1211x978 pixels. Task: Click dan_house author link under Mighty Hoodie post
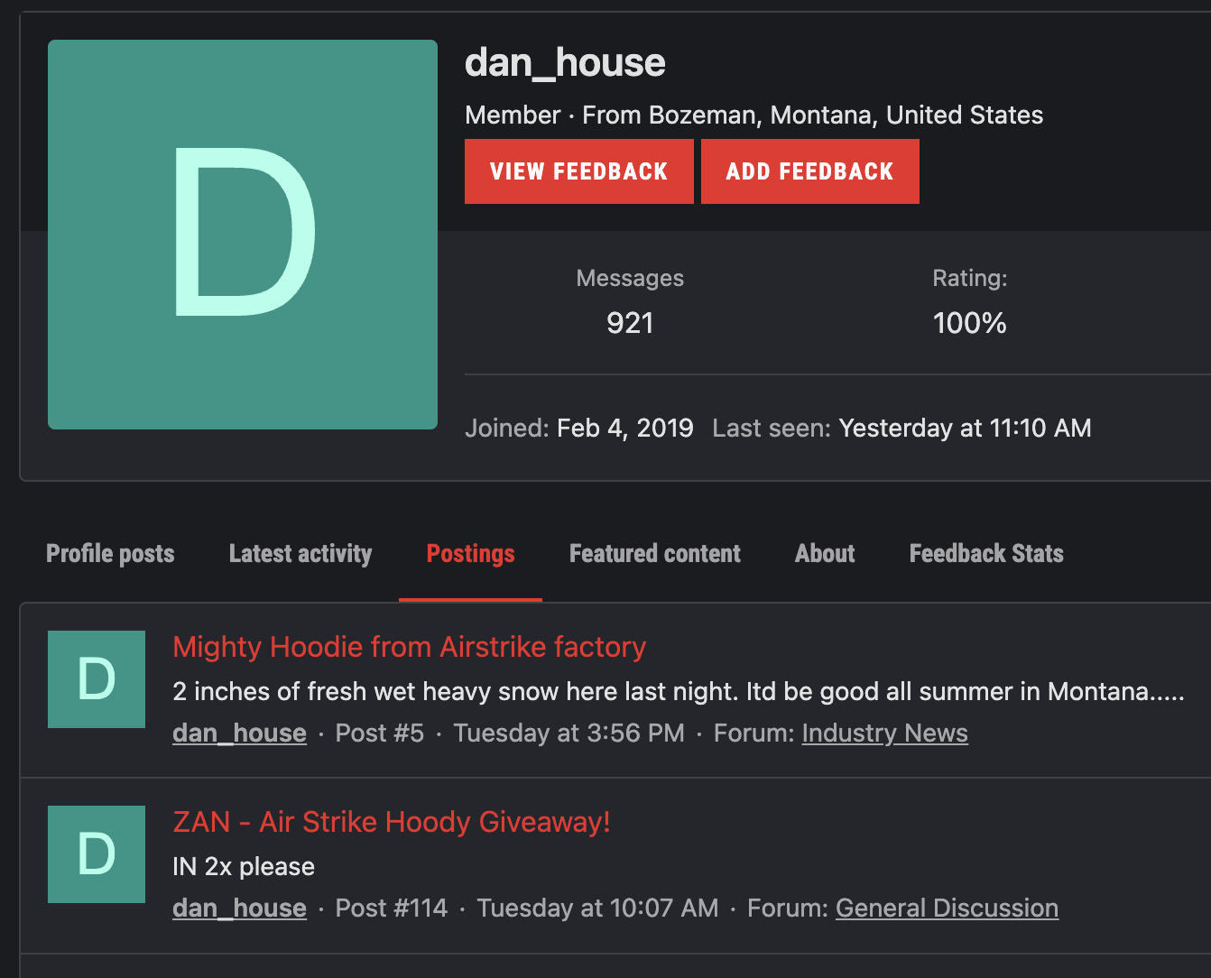tap(239, 733)
